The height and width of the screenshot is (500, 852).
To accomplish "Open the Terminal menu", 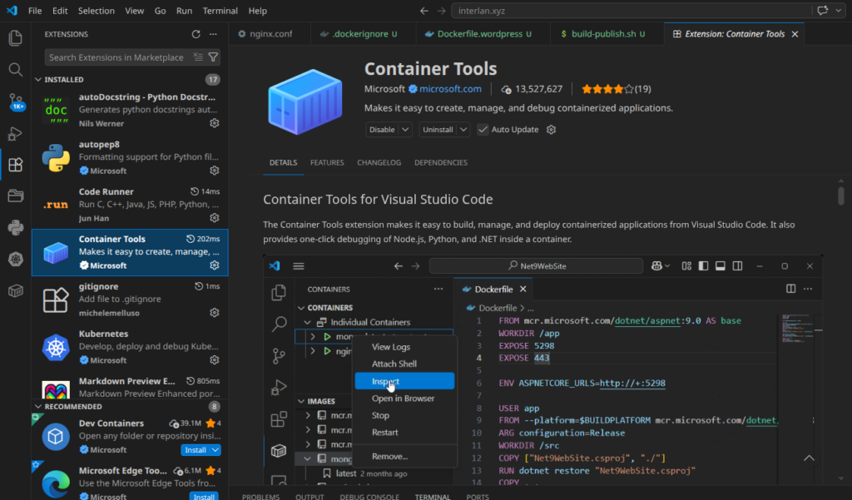I will [x=220, y=11].
